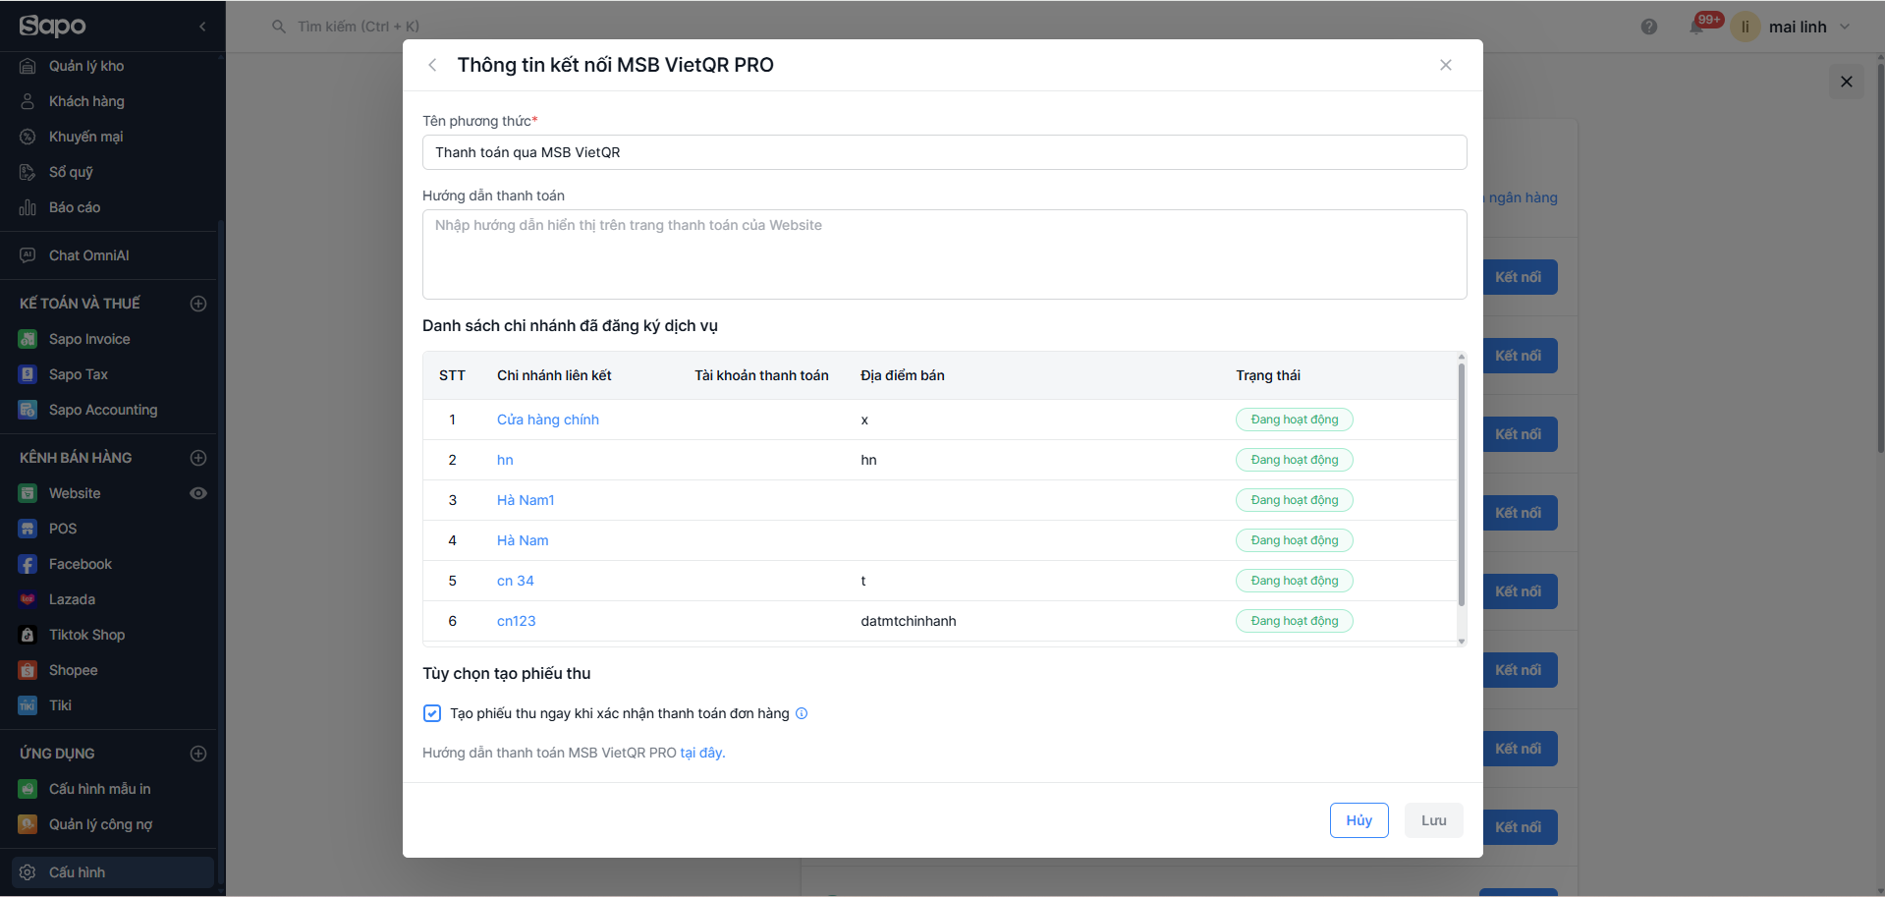1885x897 pixels.
Task: Open the Lazada channel icon
Action: click(x=28, y=599)
